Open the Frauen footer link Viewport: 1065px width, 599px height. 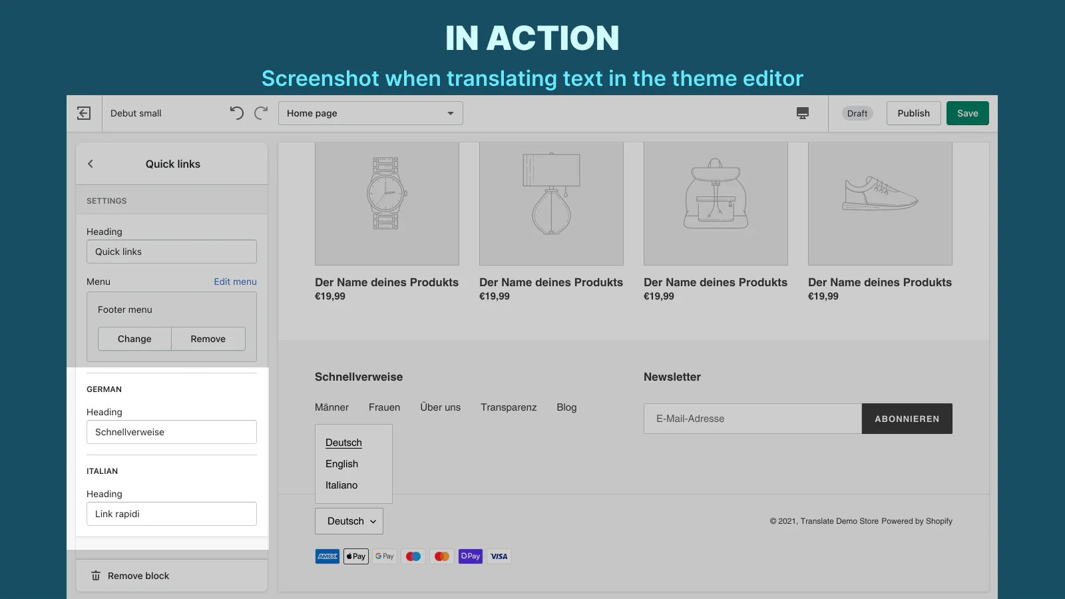click(x=385, y=407)
